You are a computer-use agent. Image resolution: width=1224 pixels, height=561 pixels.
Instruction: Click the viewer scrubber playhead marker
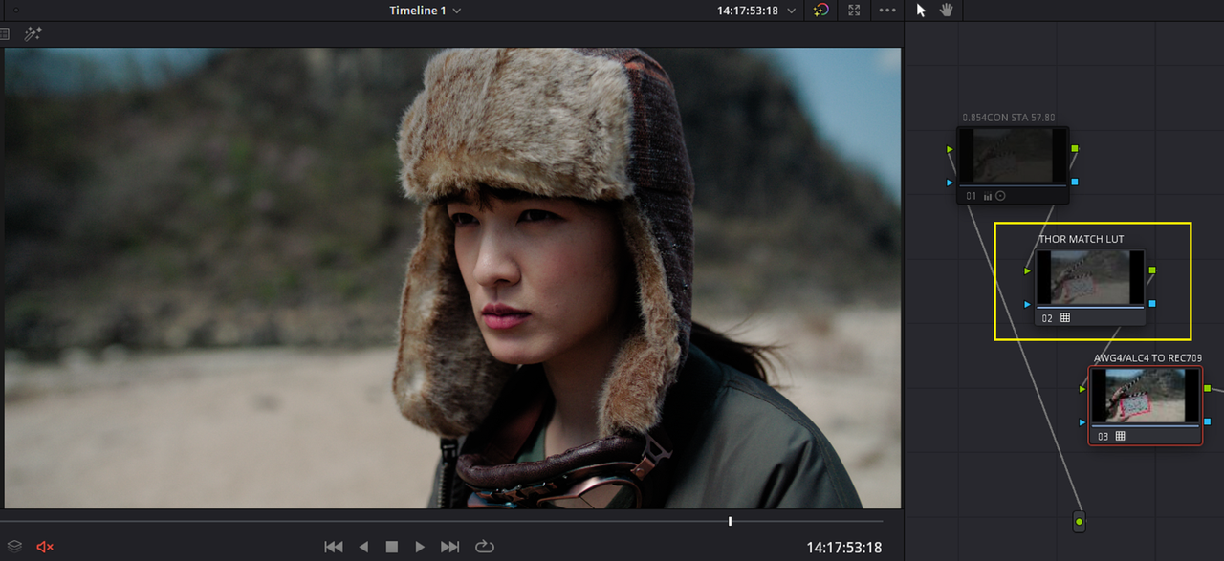pos(730,521)
